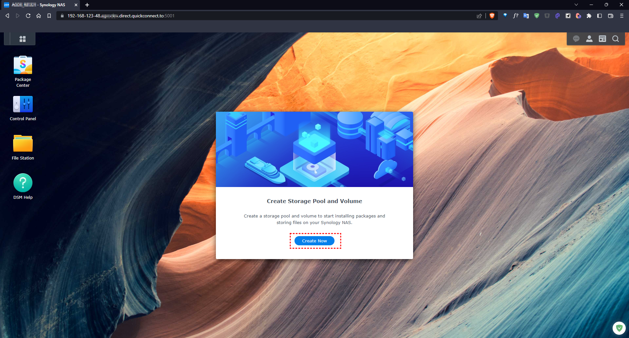Screen dimensions: 629x338
Task: Select the Synology NAS browser tab
Action: click(40, 5)
